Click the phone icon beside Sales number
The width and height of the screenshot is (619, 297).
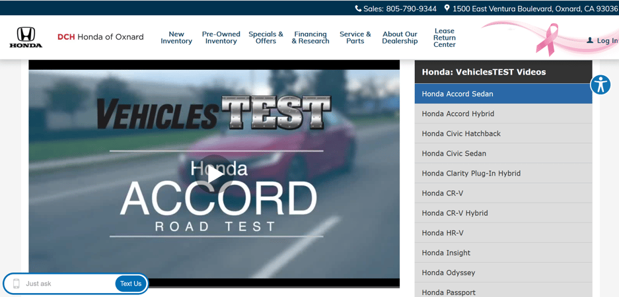click(x=358, y=9)
